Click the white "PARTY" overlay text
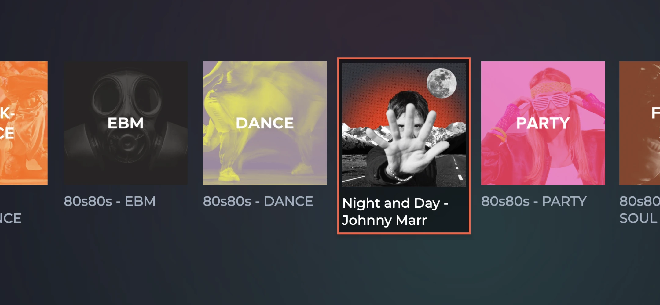The width and height of the screenshot is (660, 305). tap(543, 123)
